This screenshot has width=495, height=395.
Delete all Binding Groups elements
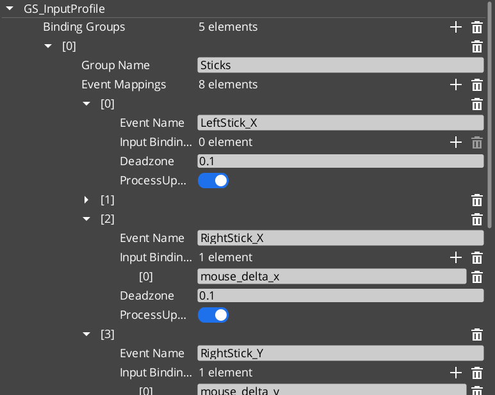[476, 27]
